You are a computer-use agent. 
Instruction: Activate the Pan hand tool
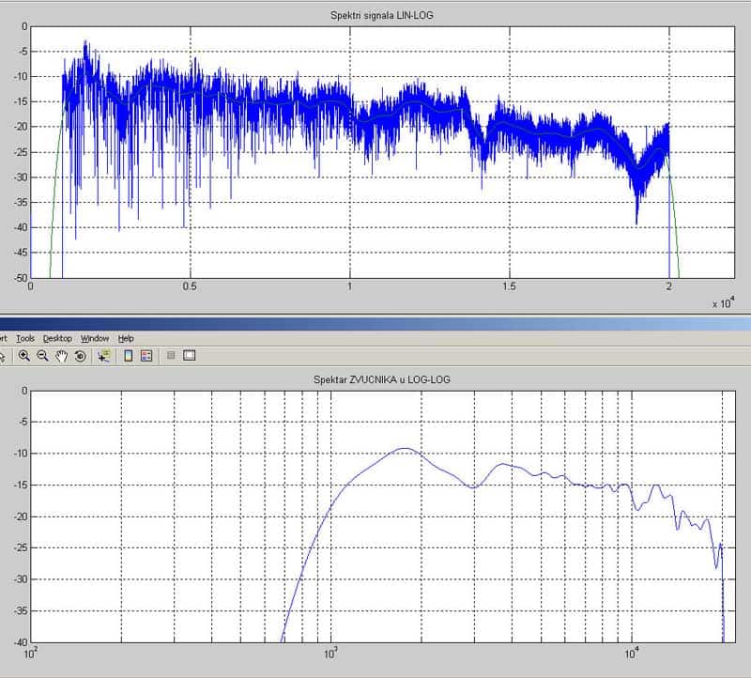[61, 356]
